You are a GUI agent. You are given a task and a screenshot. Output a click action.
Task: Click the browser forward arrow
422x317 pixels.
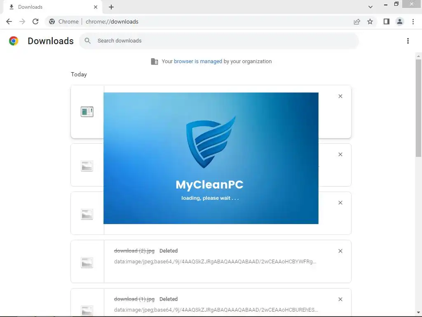22,21
